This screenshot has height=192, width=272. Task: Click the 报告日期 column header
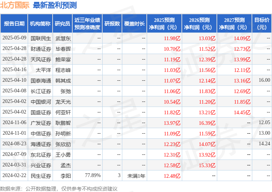point(14,24)
